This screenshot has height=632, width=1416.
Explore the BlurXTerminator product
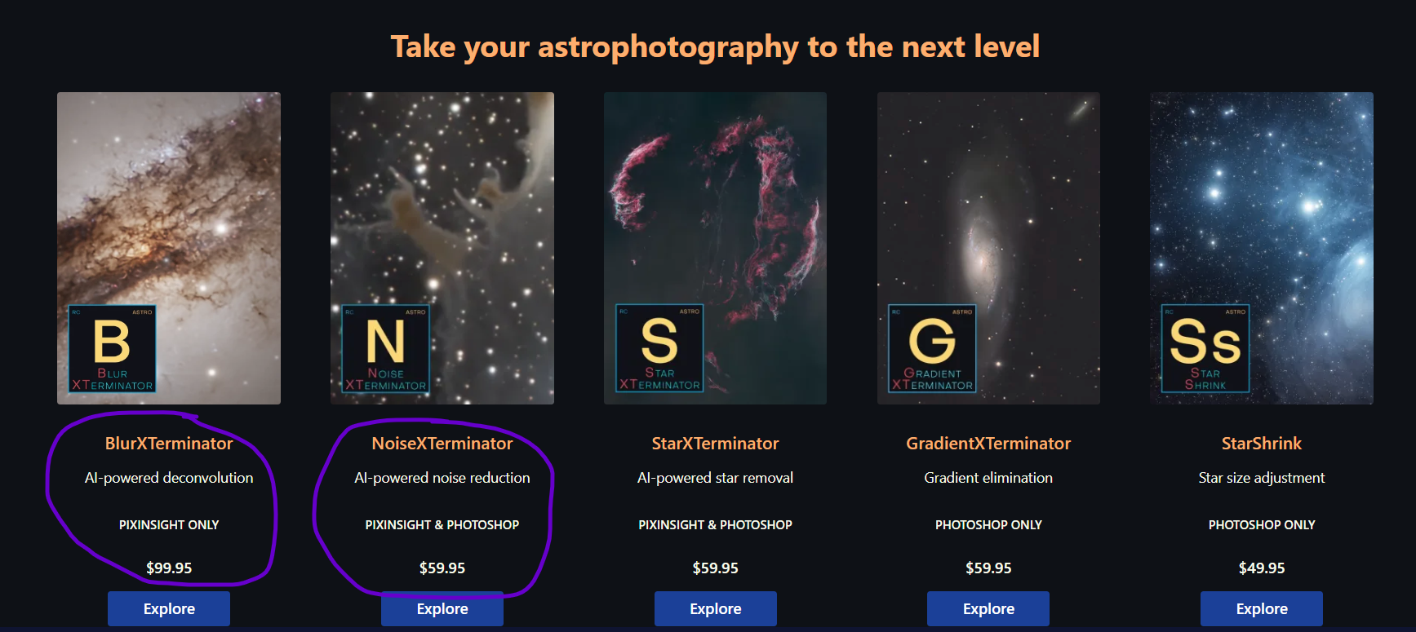[x=169, y=609]
